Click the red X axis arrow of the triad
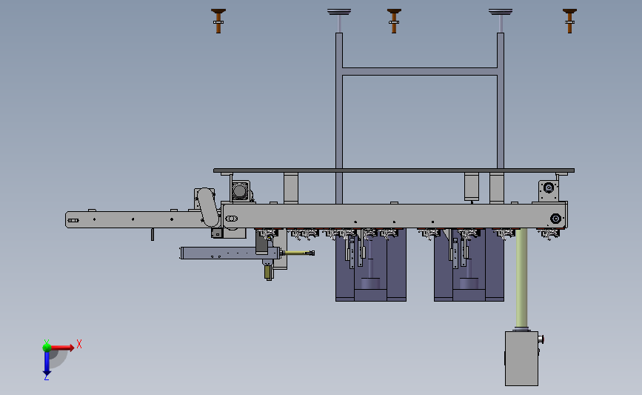The image size is (642, 395). click(x=62, y=348)
